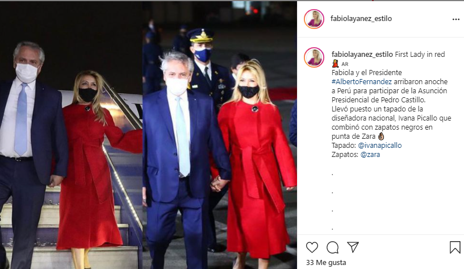This screenshot has height=269, width=464.
Task: Click the 'Tapado:' label in the caption
Action: coord(344,146)
